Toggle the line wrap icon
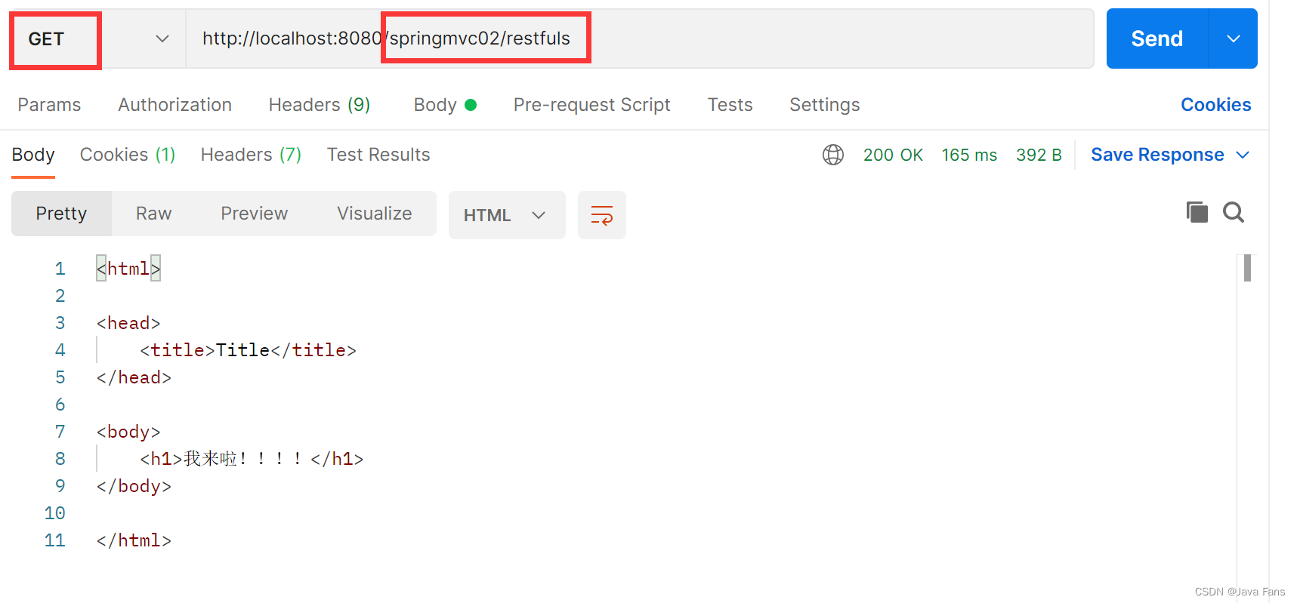Screen dimensions: 1297x603 tap(602, 215)
